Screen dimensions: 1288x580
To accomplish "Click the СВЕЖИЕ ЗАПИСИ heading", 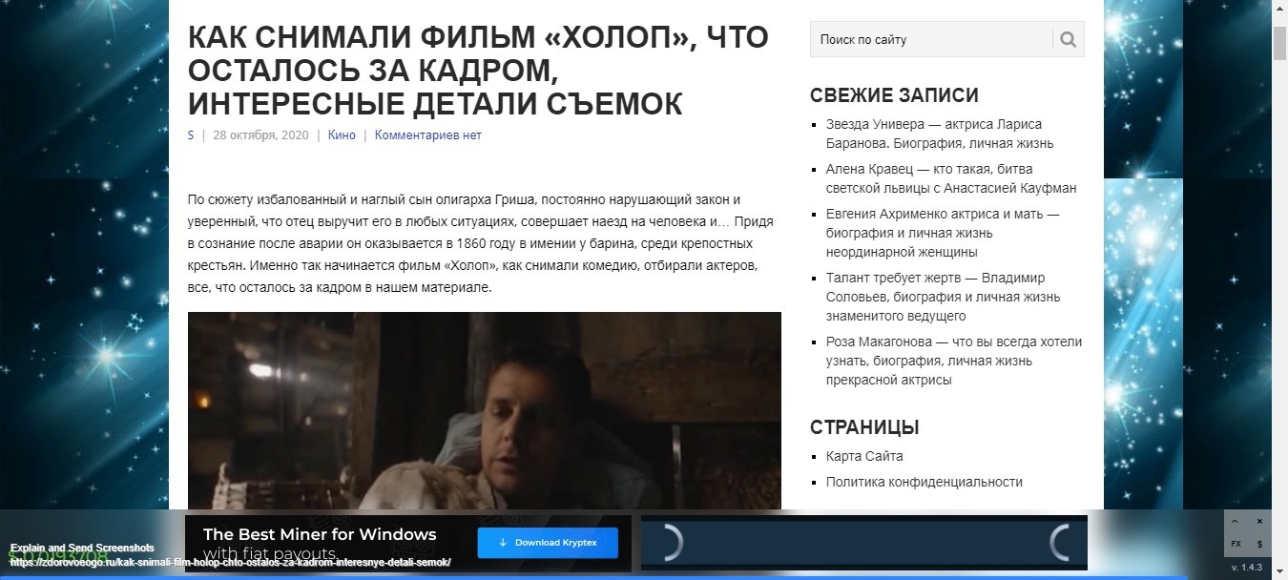I will 894,95.
